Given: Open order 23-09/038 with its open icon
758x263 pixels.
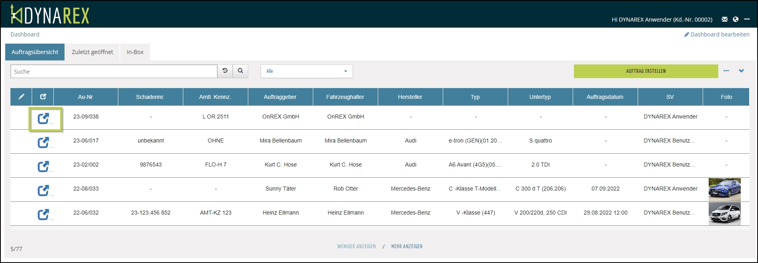Looking at the screenshot, I should [43, 118].
